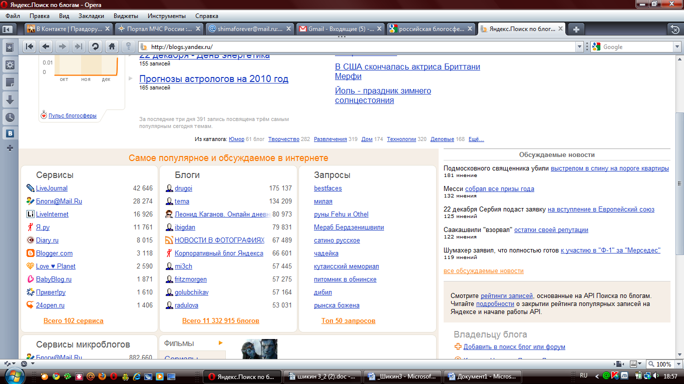Image resolution: width=684 pixels, height=384 pixels.
Task: Toggle the sidebar panel button left of tabs
Action: (8, 29)
